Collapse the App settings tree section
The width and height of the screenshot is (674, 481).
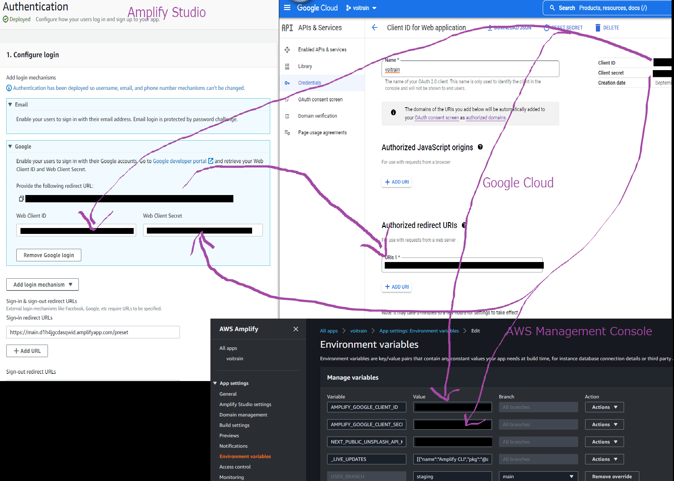(215, 383)
